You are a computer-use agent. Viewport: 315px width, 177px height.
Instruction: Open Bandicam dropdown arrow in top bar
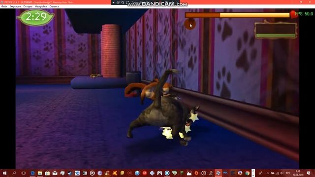(x=114, y=2)
